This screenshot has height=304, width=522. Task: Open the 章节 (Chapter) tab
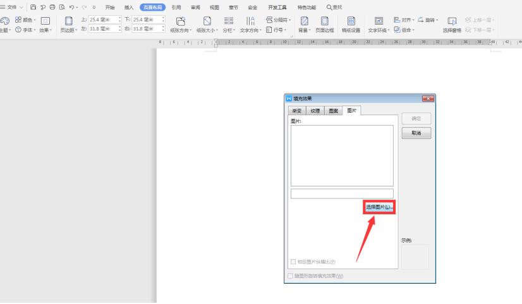(233, 8)
